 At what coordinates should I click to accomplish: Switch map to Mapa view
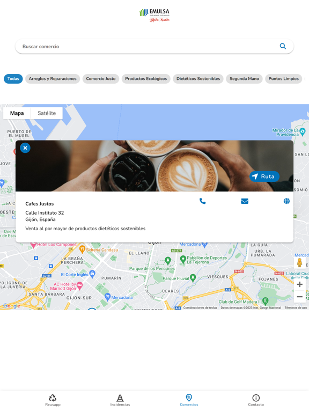click(17, 113)
